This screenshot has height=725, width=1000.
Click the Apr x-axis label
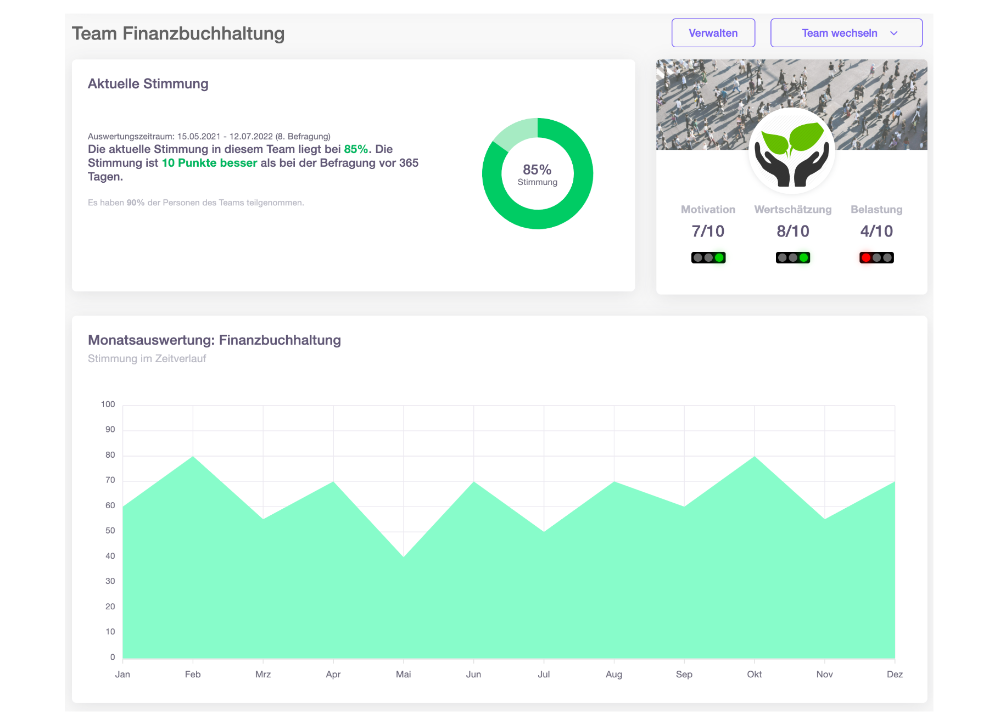coord(333,675)
